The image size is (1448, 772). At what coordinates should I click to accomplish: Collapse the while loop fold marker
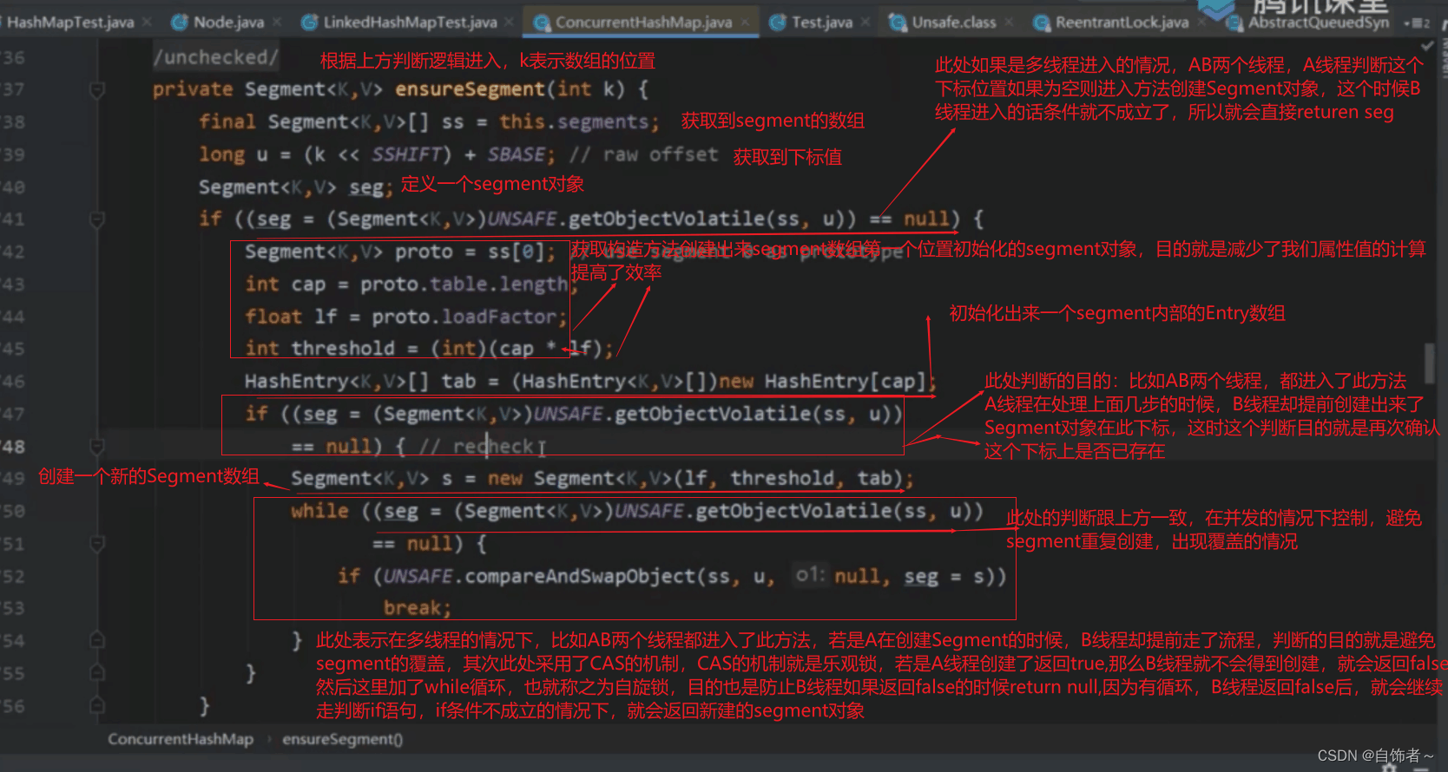pyautogui.click(x=97, y=544)
